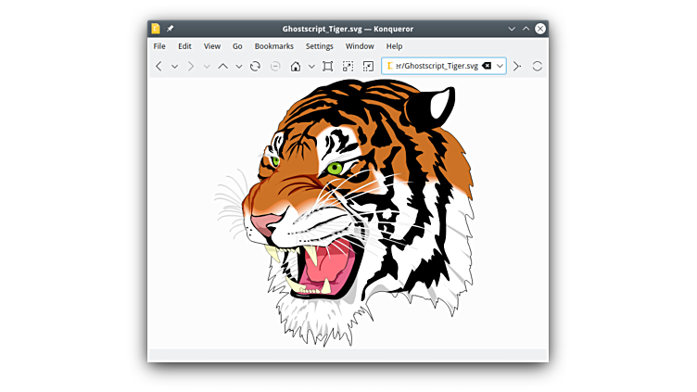Reload the current SVG page
Screen dimensions: 697x392
click(x=255, y=67)
